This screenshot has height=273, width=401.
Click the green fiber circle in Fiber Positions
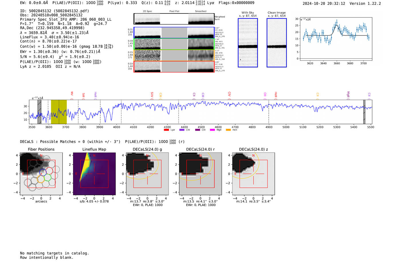tap(48, 177)
